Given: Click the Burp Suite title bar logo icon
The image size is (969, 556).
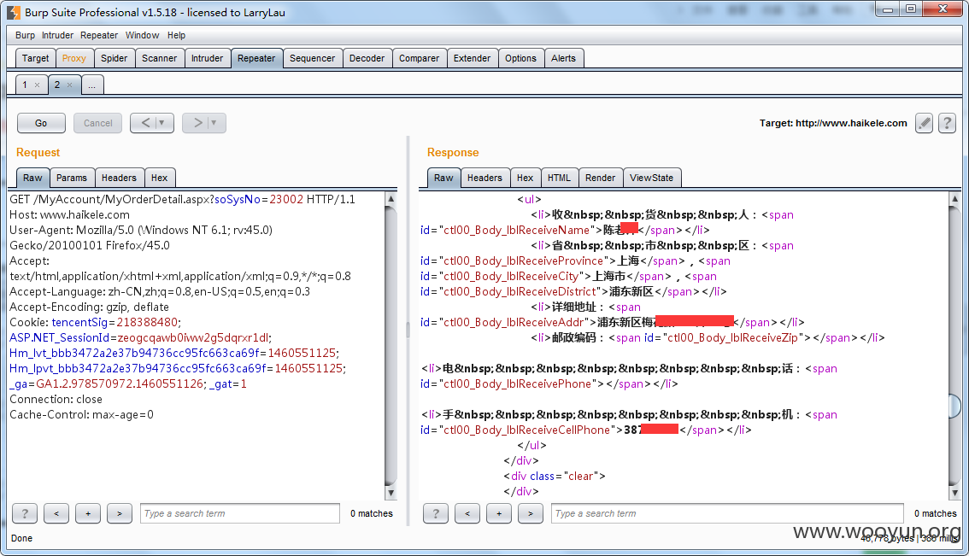Looking at the screenshot, I should 13,12.
